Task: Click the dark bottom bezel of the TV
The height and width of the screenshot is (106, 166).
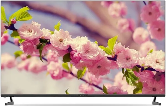Action: click(x=83, y=95)
